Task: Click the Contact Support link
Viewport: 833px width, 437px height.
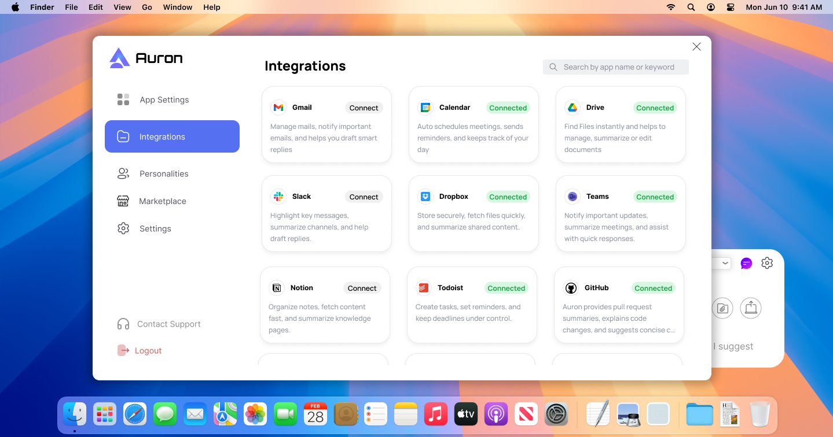Action: (x=168, y=324)
